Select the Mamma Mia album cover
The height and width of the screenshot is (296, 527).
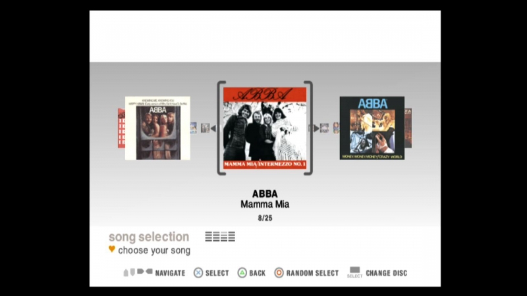265,128
